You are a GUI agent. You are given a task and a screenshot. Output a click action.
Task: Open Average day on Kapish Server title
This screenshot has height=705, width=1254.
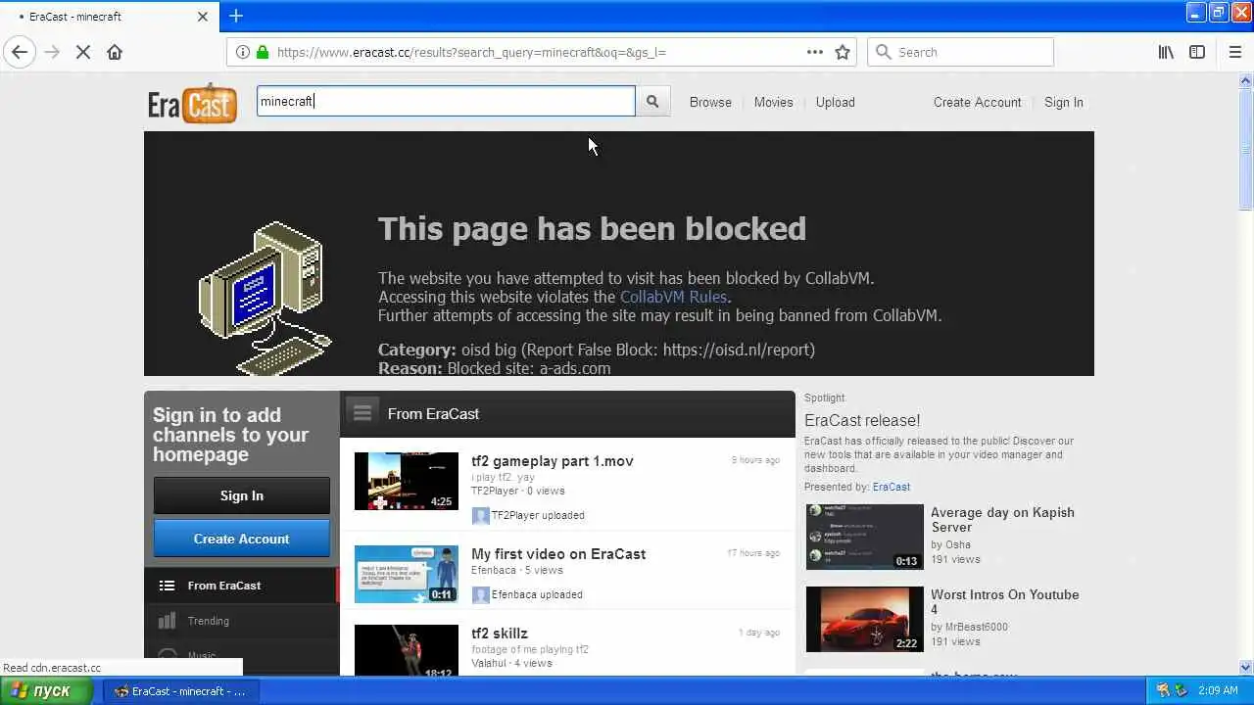pyautogui.click(x=1002, y=520)
